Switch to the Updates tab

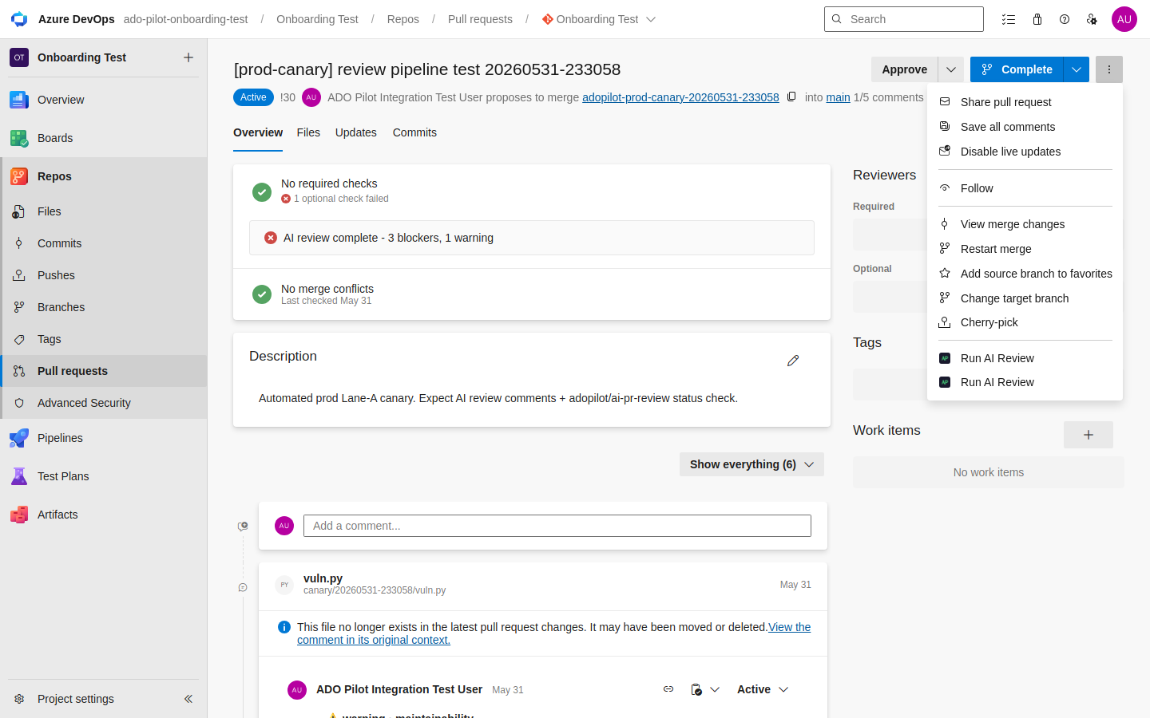tap(356, 132)
